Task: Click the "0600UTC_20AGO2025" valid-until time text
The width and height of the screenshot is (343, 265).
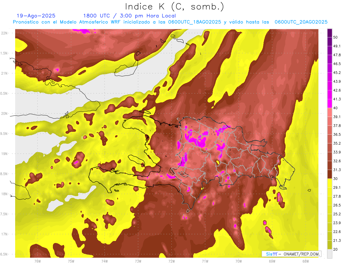Action: (301, 22)
